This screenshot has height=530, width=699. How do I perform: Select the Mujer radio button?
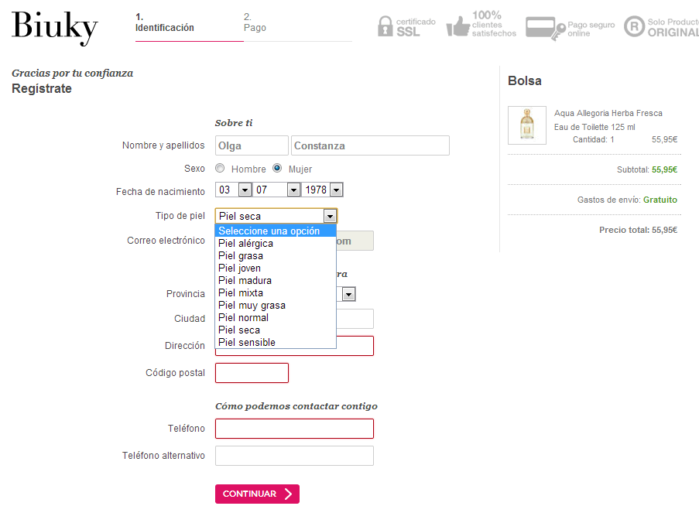277,169
